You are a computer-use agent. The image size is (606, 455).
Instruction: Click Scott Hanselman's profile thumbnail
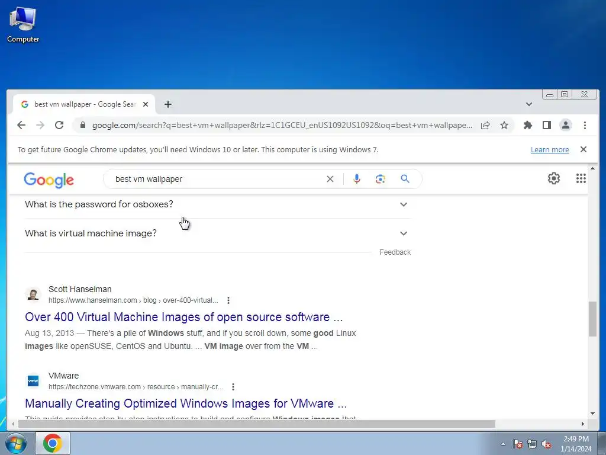click(33, 294)
